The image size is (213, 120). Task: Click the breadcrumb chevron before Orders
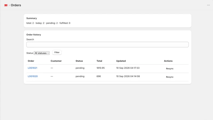[9, 5]
